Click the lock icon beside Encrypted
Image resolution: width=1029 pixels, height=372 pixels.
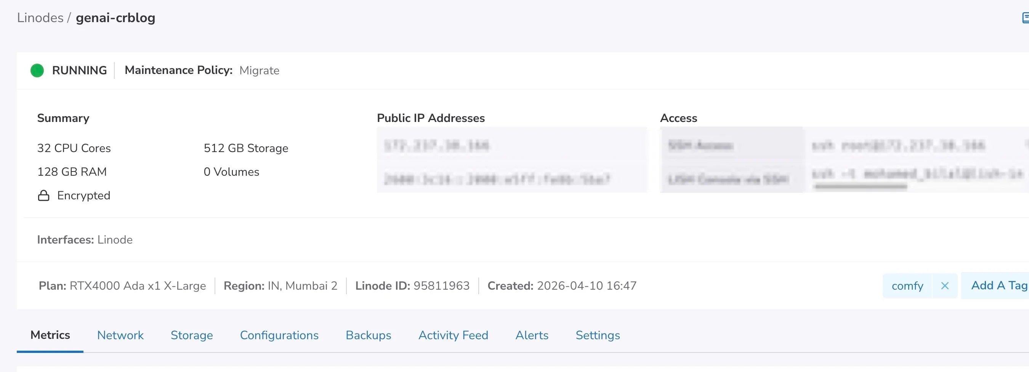click(x=43, y=196)
